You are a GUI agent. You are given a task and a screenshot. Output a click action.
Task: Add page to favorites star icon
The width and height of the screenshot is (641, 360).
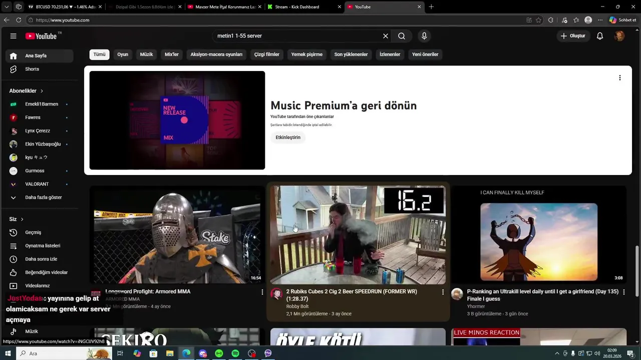click(539, 20)
